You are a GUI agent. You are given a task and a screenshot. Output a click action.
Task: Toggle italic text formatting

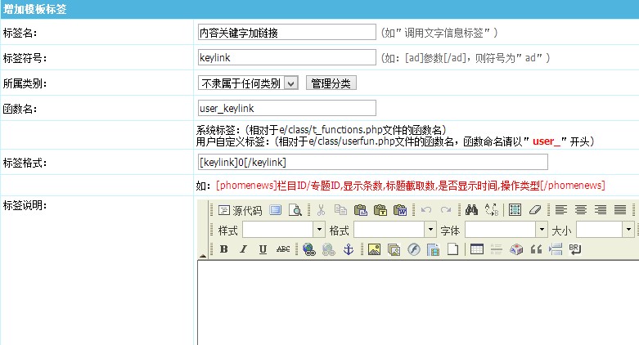243,249
